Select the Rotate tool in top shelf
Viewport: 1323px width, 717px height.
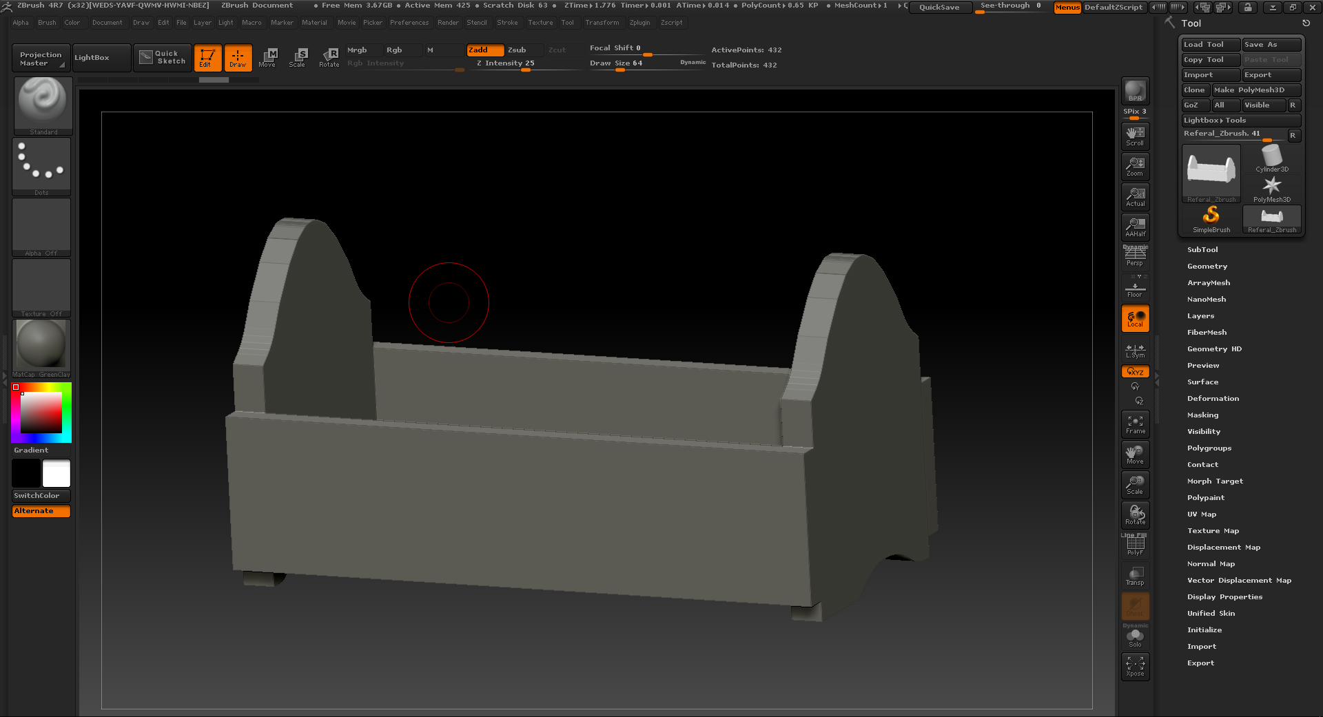[x=329, y=58]
